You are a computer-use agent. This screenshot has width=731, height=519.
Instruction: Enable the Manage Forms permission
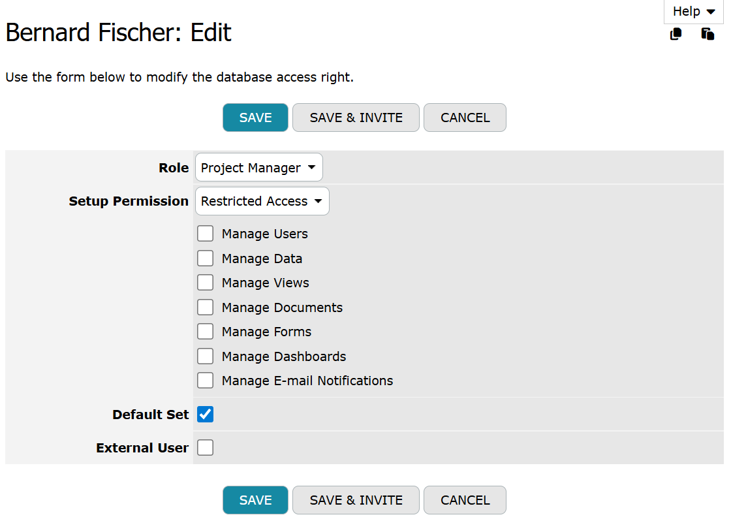tap(206, 331)
